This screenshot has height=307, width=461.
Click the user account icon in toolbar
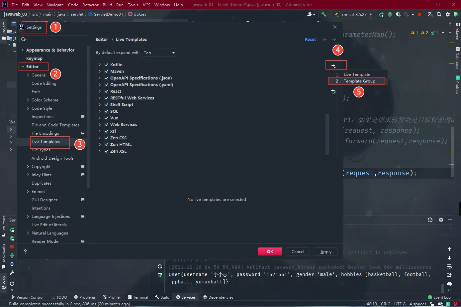(311, 14)
